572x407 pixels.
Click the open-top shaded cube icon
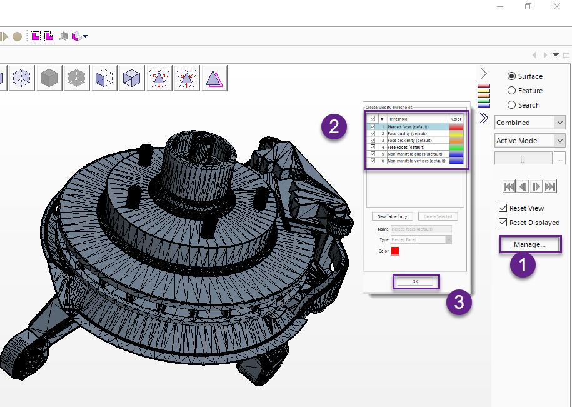pyautogui.click(x=131, y=78)
